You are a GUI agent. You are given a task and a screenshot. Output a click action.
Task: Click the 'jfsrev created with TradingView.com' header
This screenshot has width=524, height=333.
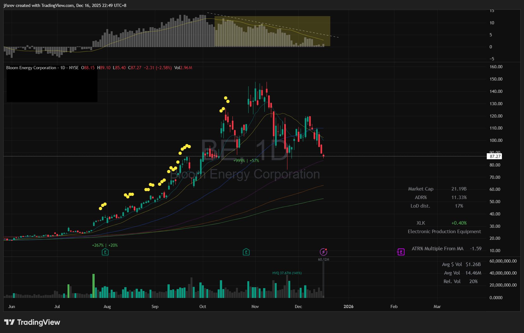tap(65, 5)
